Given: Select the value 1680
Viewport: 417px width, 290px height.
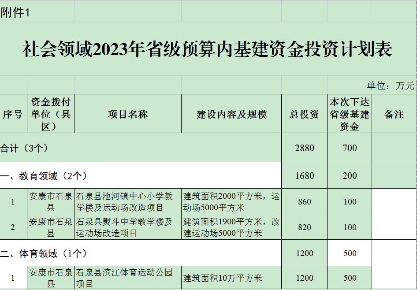Looking at the screenshot, I should point(304,175).
